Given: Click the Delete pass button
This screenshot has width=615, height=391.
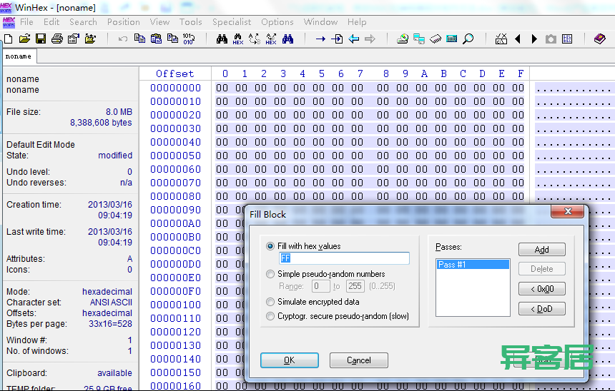Looking at the screenshot, I should pyautogui.click(x=541, y=269).
